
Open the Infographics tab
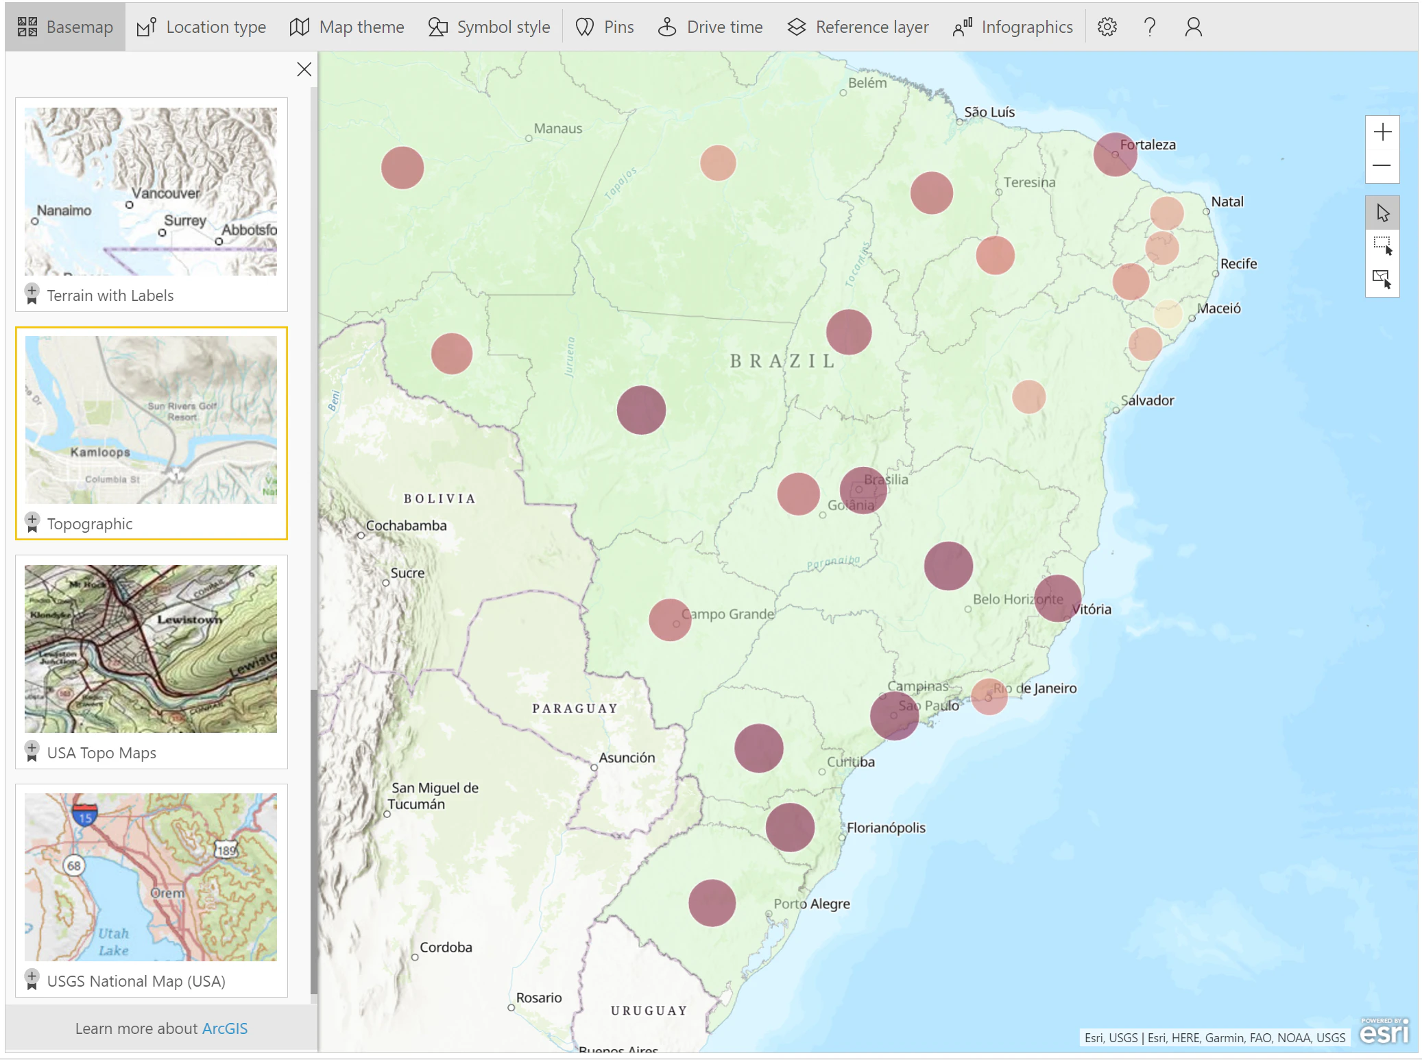1013,27
